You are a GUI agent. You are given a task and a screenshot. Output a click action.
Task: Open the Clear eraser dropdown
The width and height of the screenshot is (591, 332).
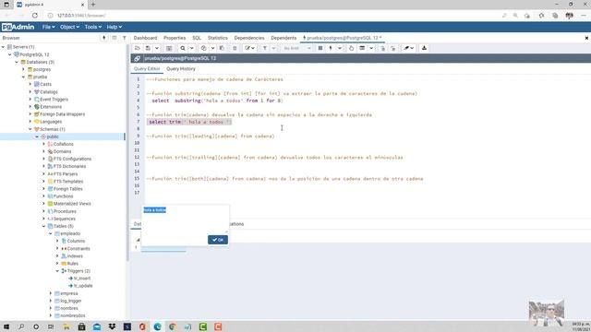click(x=408, y=48)
